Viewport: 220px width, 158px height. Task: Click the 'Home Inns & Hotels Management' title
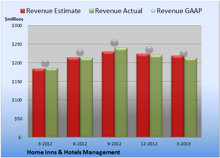73,152
